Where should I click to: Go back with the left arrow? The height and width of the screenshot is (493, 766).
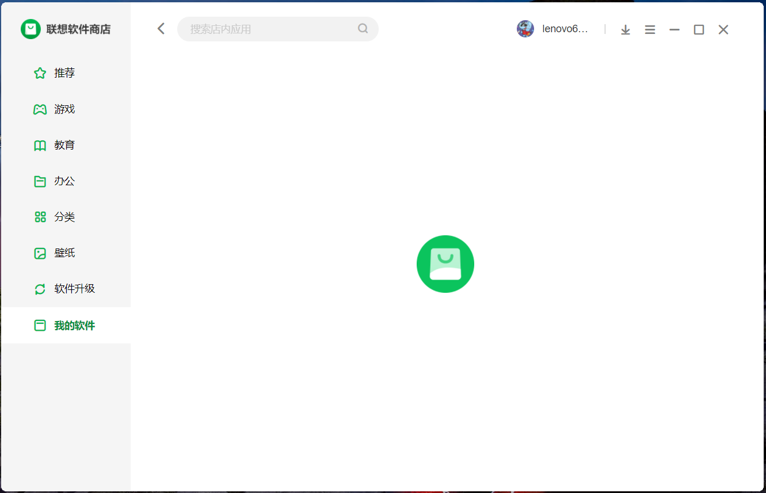pos(161,29)
